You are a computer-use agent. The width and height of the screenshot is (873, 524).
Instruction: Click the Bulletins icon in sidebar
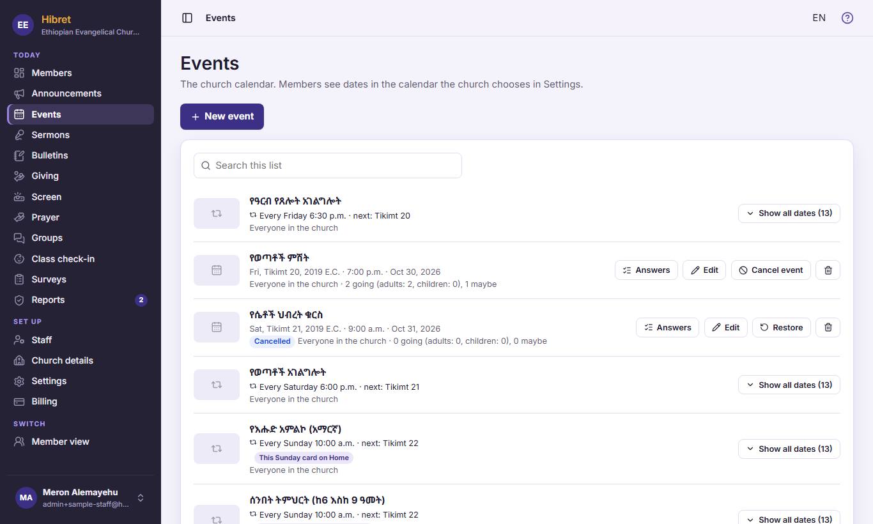pos(19,155)
